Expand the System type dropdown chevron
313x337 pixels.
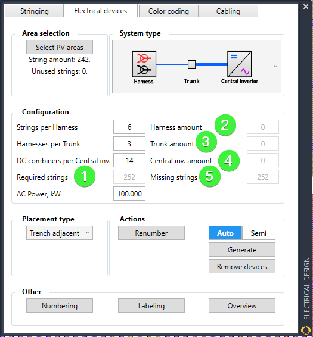275,67
